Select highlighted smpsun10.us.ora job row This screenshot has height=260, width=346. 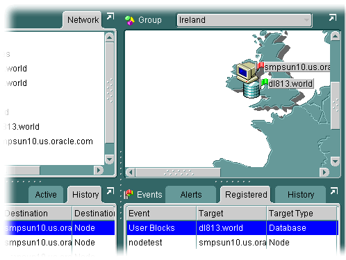[x=60, y=228]
